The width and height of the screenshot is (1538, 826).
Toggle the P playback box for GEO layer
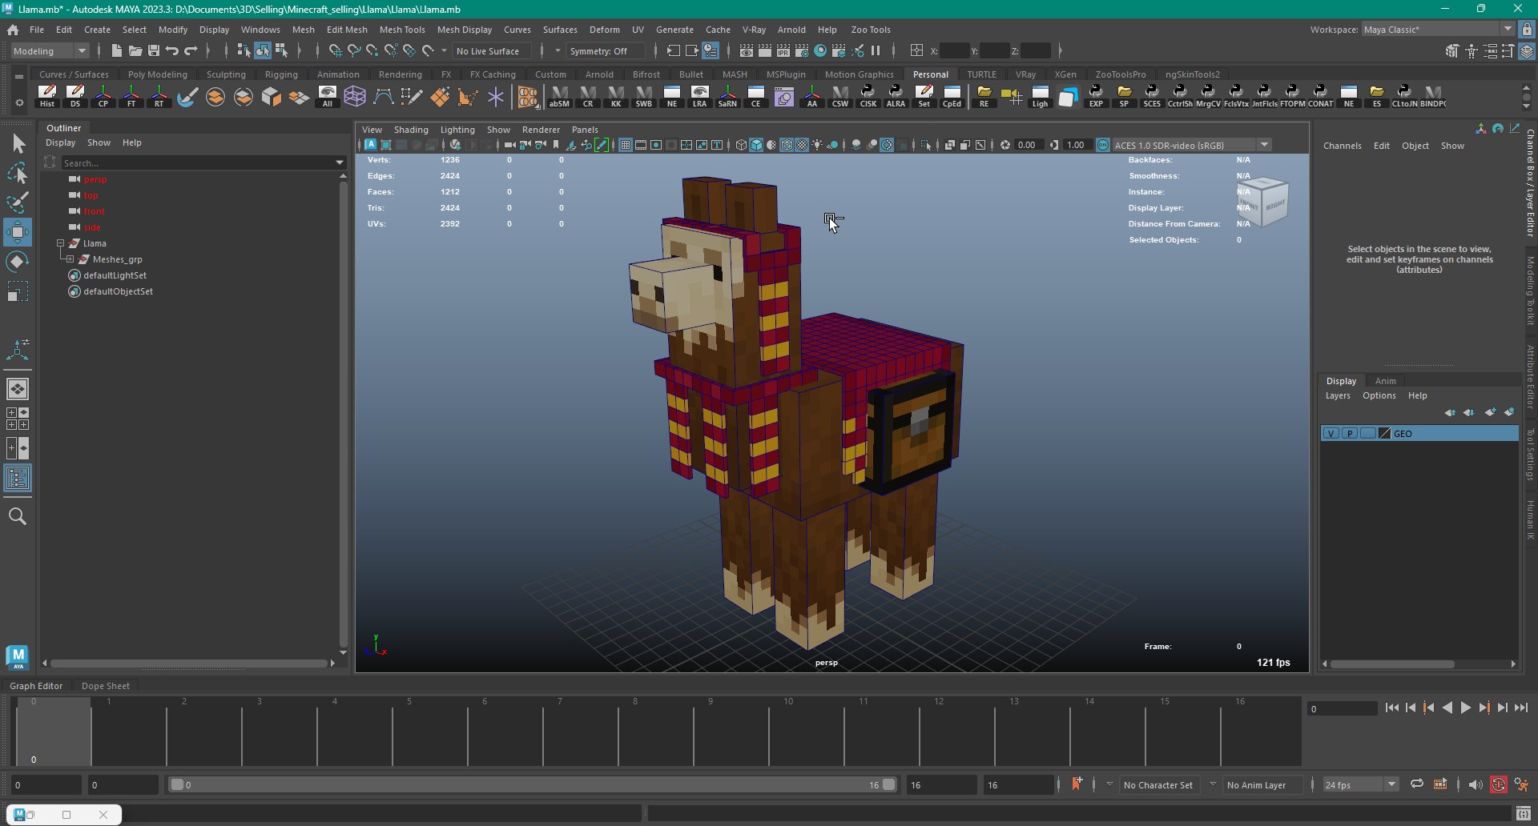(x=1350, y=433)
